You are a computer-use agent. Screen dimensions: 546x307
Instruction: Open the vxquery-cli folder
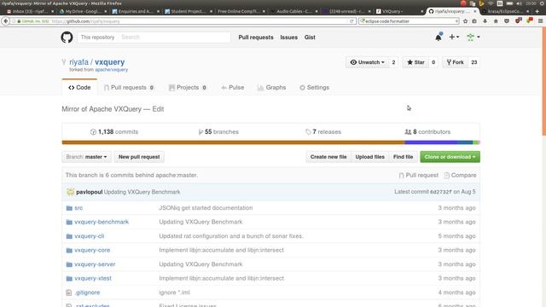[x=89, y=236]
